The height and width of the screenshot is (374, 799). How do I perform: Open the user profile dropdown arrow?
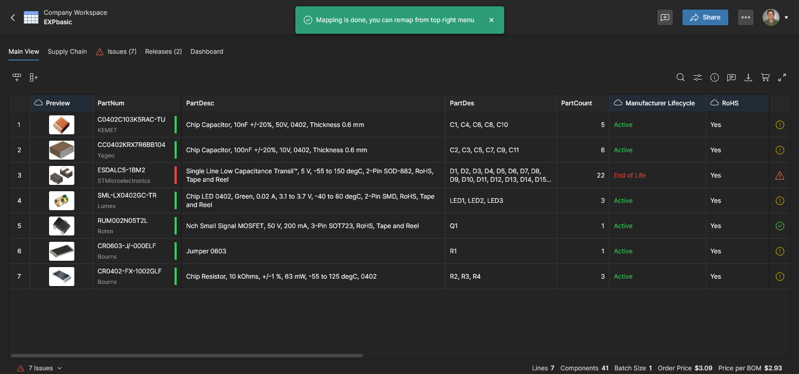click(786, 17)
